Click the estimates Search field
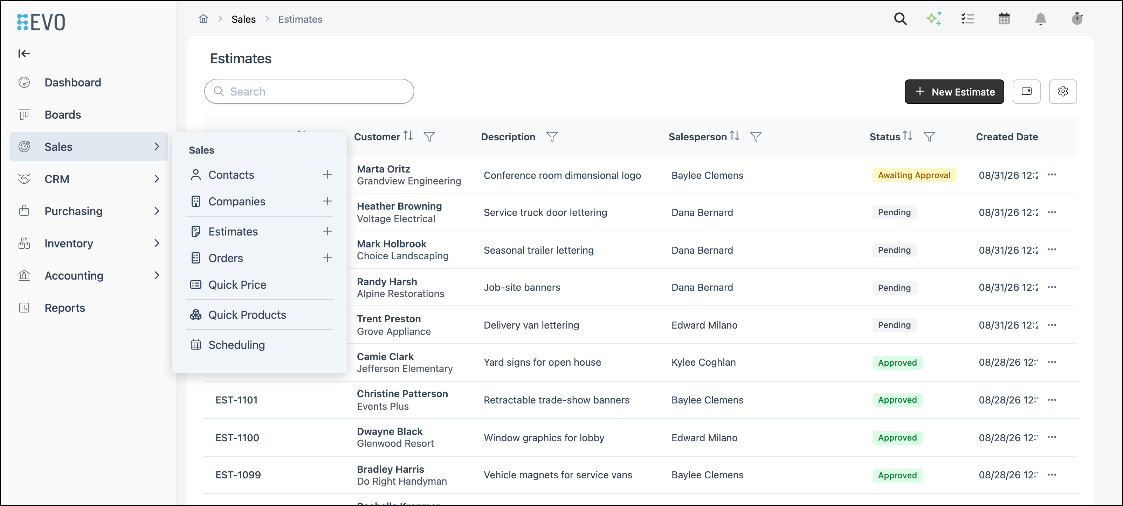The image size is (1123, 506). 309,91
